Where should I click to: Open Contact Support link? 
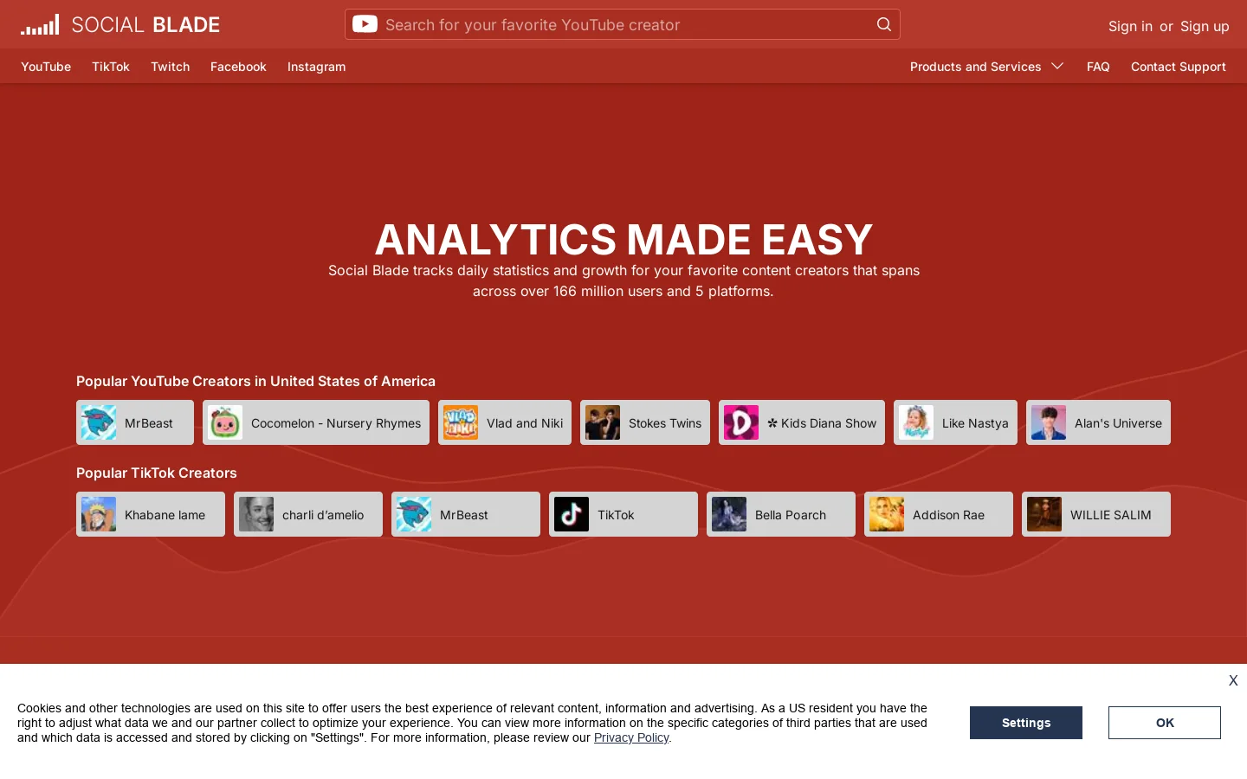1178,67
